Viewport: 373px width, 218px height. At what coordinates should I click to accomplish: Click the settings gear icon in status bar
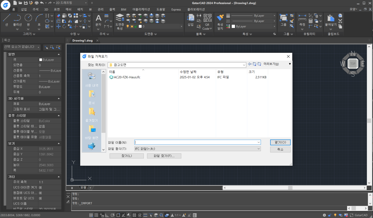coord(324,215)
